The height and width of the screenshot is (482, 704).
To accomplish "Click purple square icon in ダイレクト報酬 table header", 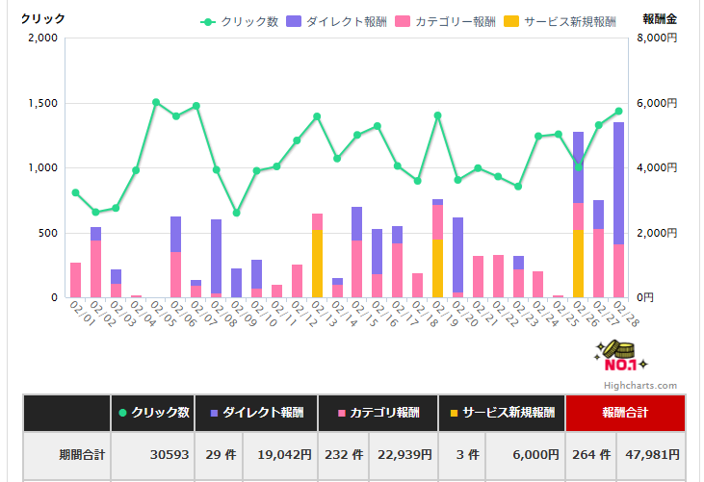I will pyautogui.click(x=211, y=413).
